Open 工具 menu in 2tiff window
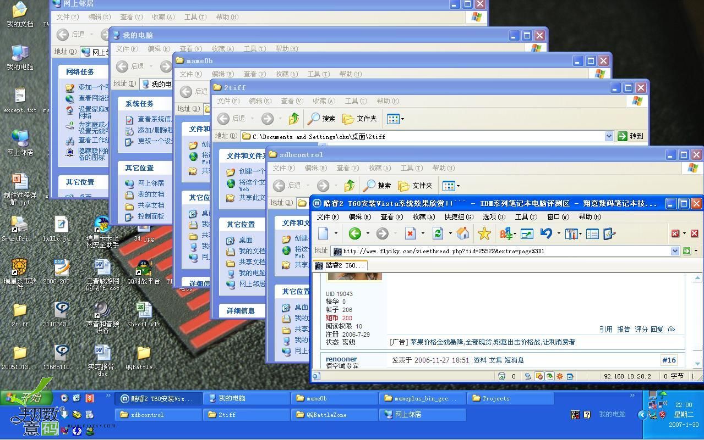Viewport: 704px width, 440px height. 356,101
